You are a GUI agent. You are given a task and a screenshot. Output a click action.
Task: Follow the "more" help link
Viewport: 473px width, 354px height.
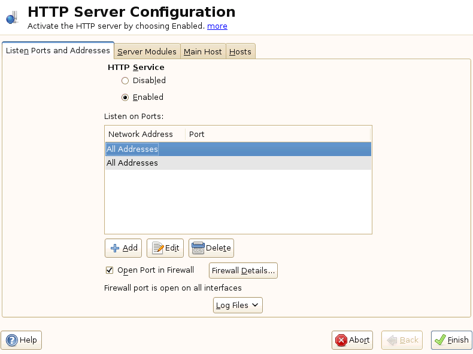[217, 26]
